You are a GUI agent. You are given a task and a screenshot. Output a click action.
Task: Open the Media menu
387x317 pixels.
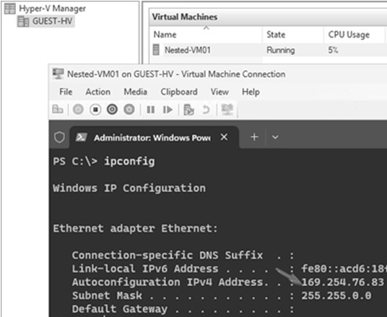pyautogui.click(x=135, y=92)
